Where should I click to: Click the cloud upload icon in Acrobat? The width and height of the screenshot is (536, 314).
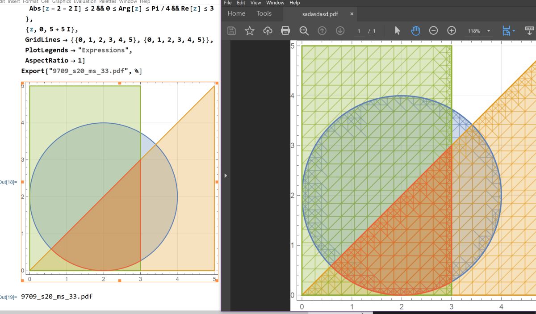coord(268,31)
